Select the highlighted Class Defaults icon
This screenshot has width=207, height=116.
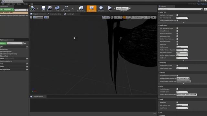92,9
